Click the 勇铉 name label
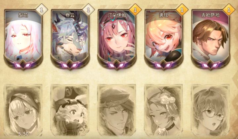Image resolution: width=238 pixels, height=139 pixels. click(x=164, y=15)
